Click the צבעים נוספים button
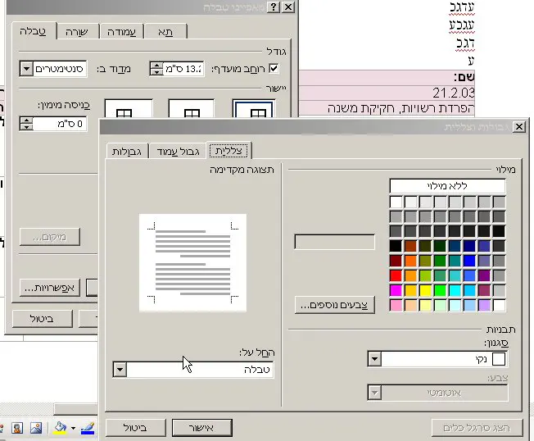534x441 pixels. 334,305
